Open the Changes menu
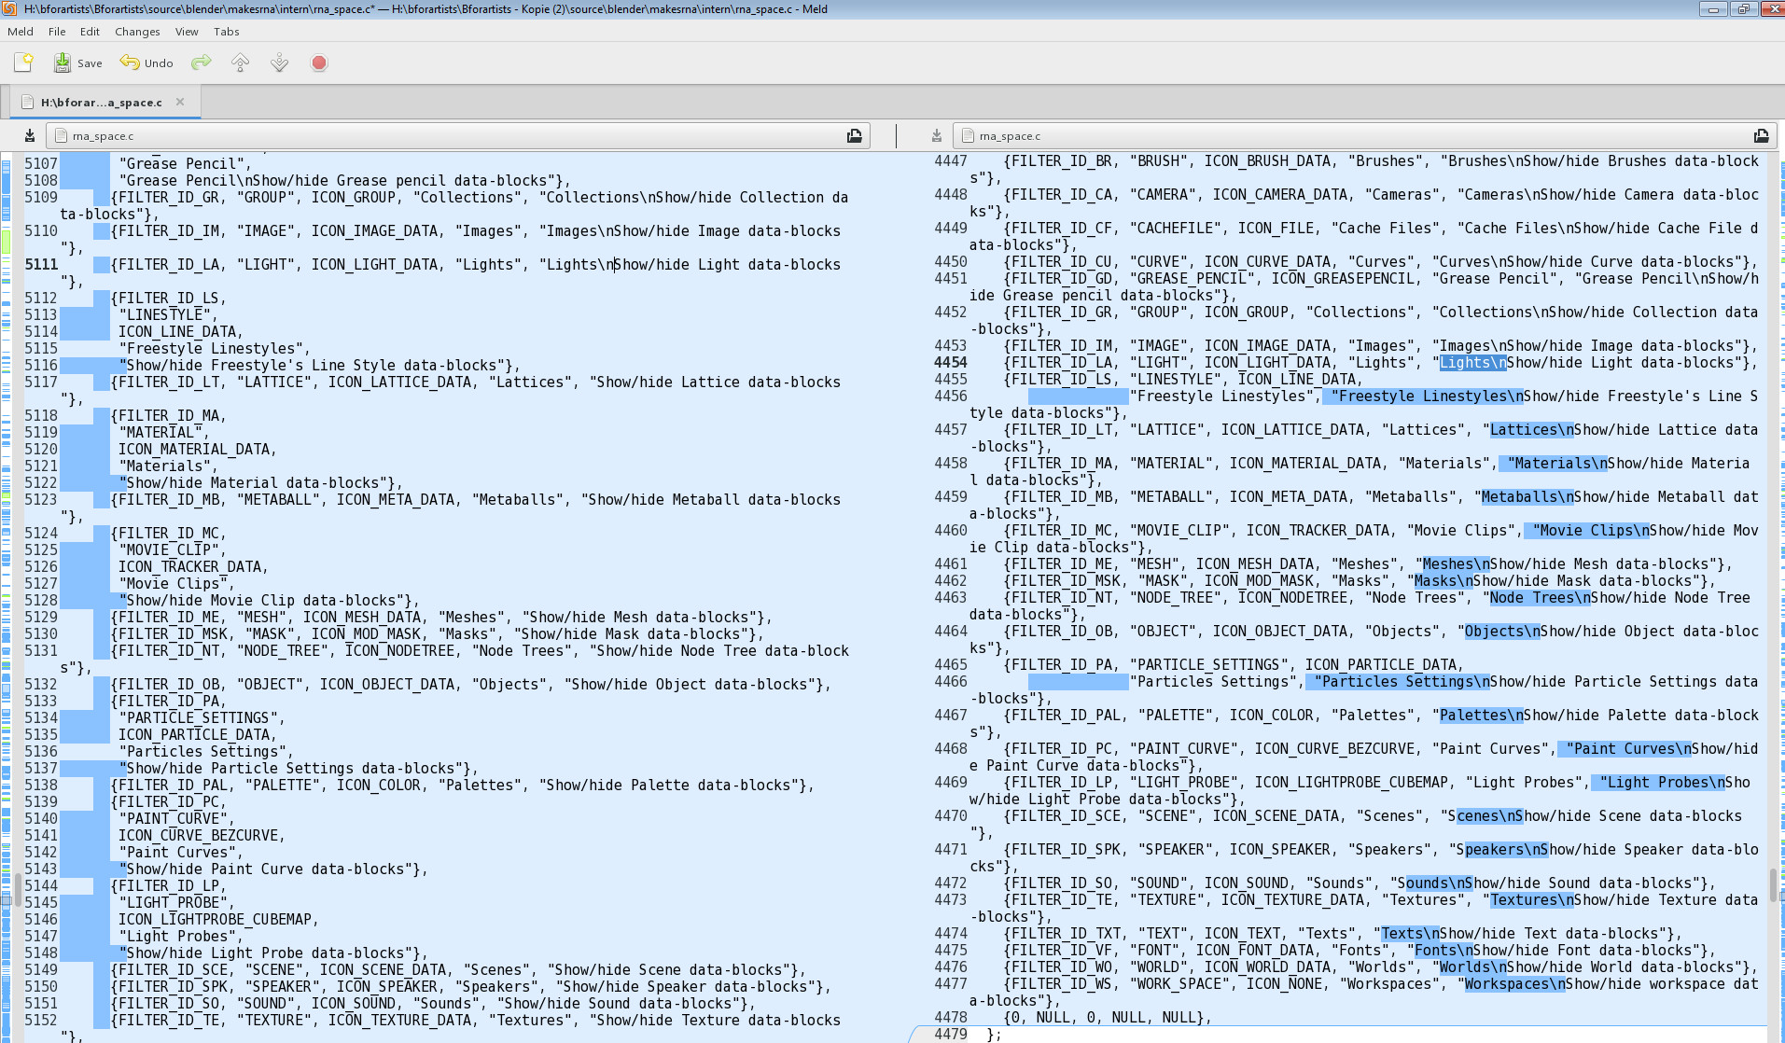This screenshot has width=1785, height=1043. [x=137, y=32]
